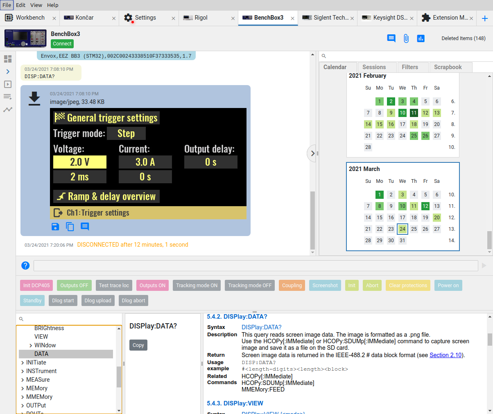Viewport: 493px width, 414px height.
Task: Copy the DISPlay:DATA? command
Action: click(x=138, y=345)
